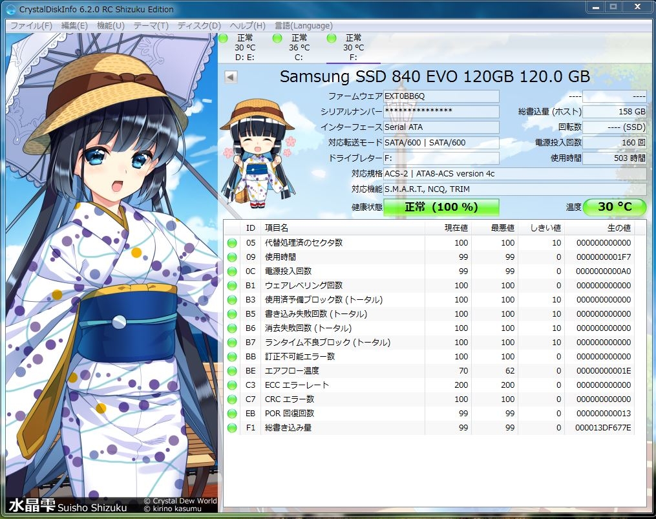Click the status circle of row 09
The width and height of the screenshot is (656, 519).
[232, 257]
